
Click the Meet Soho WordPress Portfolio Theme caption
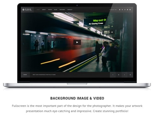[x=44, y=75]
